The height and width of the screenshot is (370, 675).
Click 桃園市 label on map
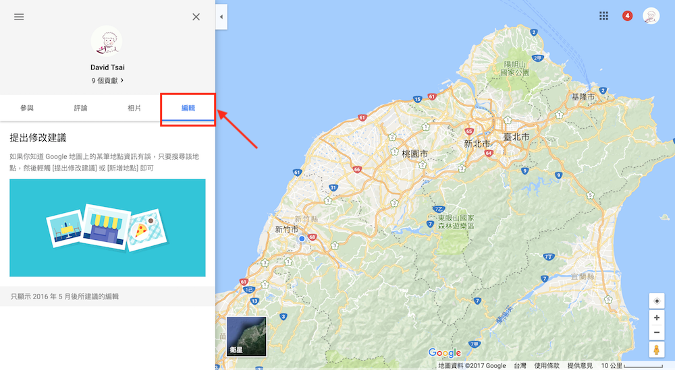(x=414, y=154)
